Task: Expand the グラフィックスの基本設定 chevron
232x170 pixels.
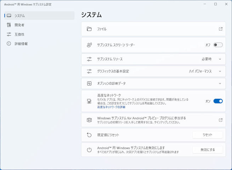Action: [x=220, y=71]
